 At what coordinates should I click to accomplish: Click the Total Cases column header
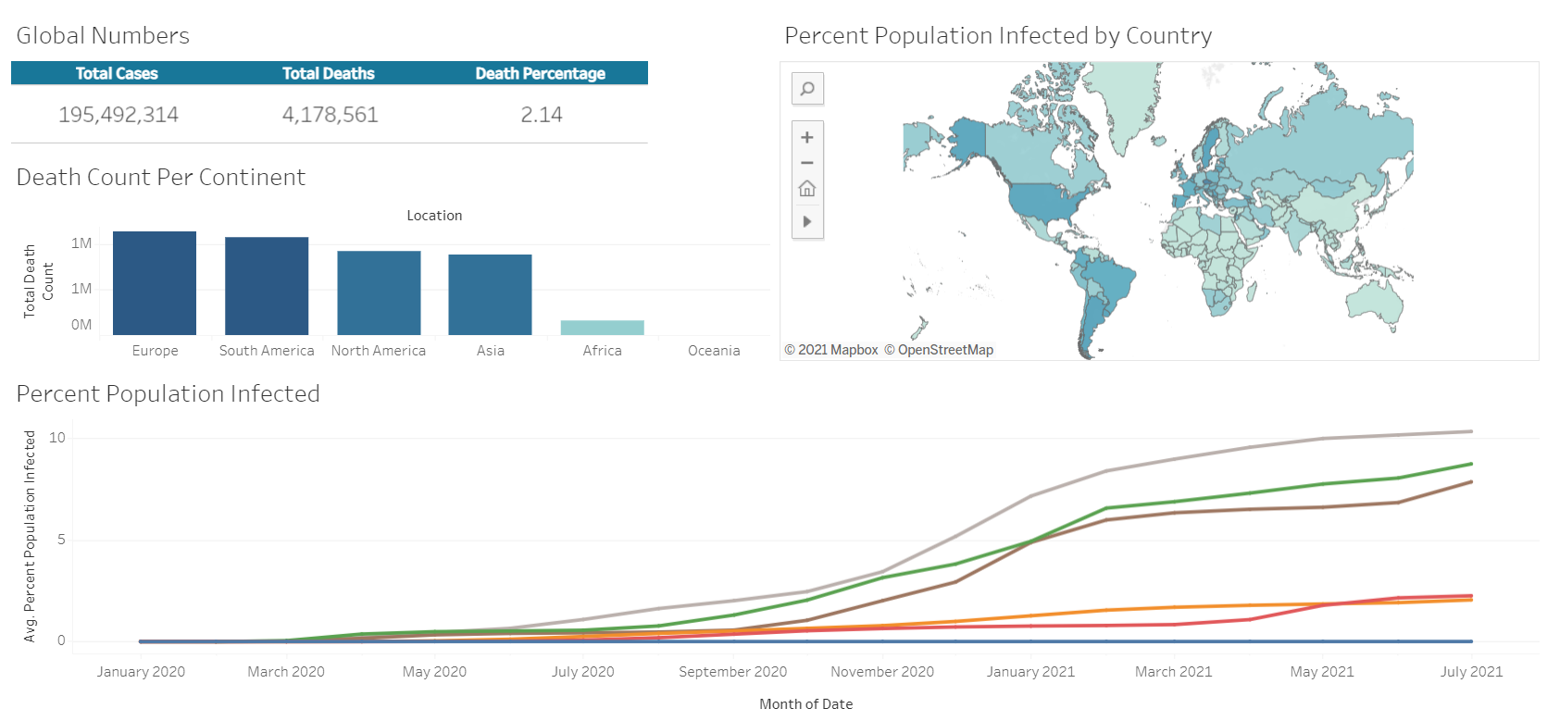117,73
